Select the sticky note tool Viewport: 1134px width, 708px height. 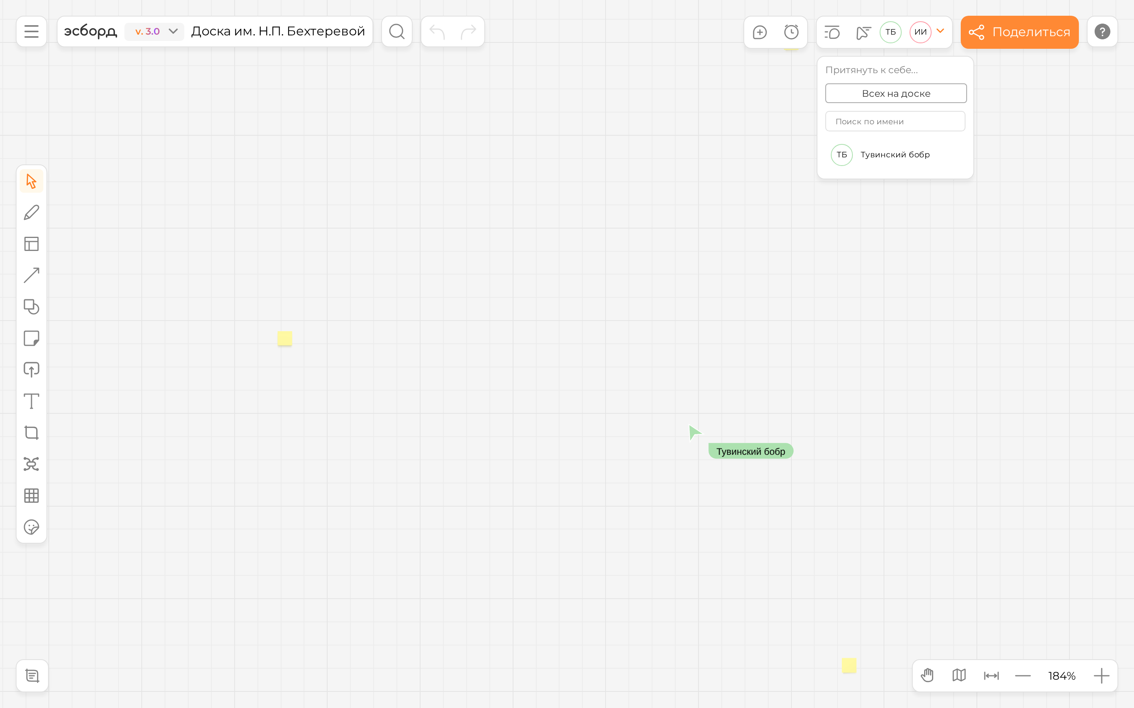(x=31, y=338)
